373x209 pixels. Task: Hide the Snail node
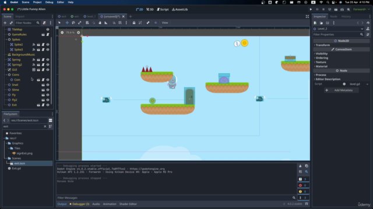(x=48, y=85)
